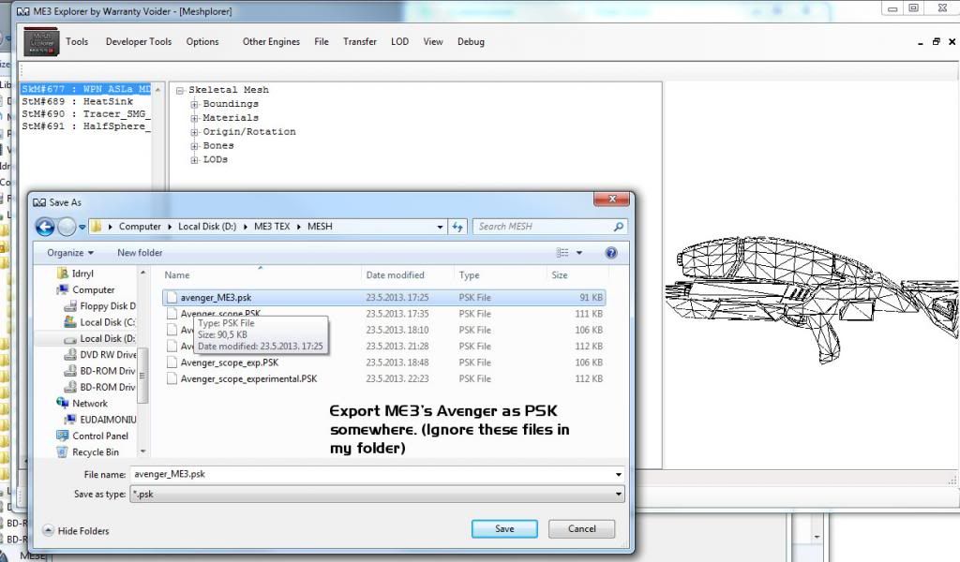Open the View menu
This screenshot has width=960, height=562.
click(433, 41)
